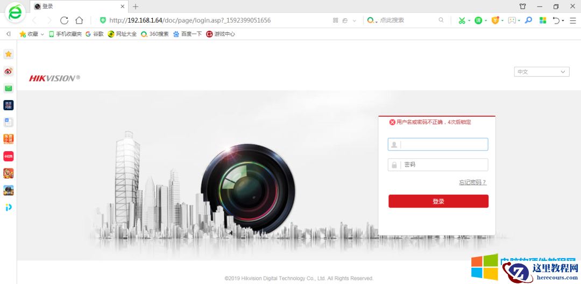Reload the page with refresh icon
581x284 pixels.
click(64, 20)
